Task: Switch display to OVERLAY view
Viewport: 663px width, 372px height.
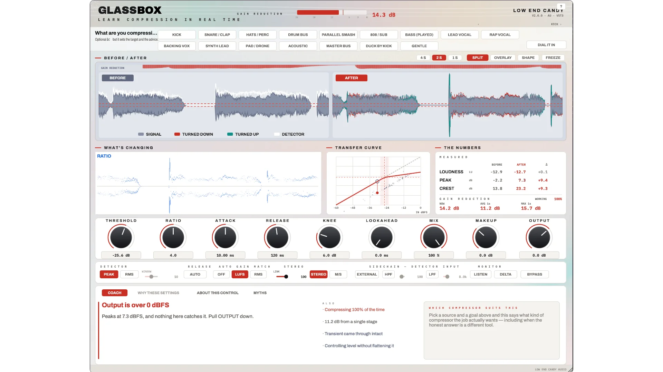Action: point(503,58)
